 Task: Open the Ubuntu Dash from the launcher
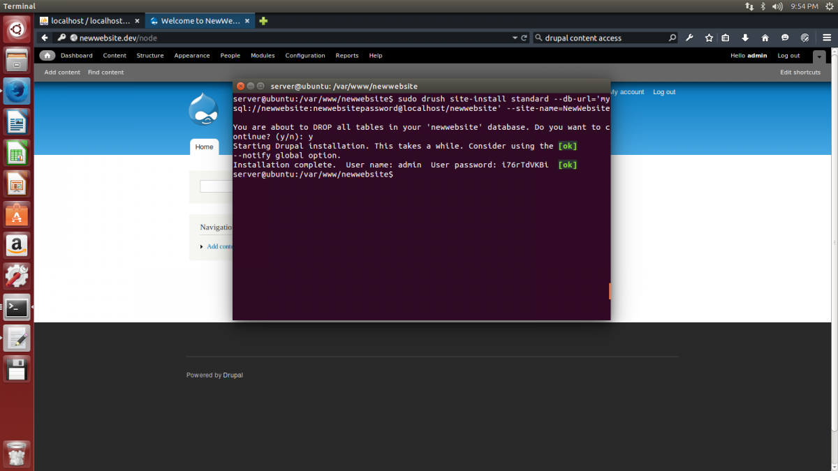[17, 29]
